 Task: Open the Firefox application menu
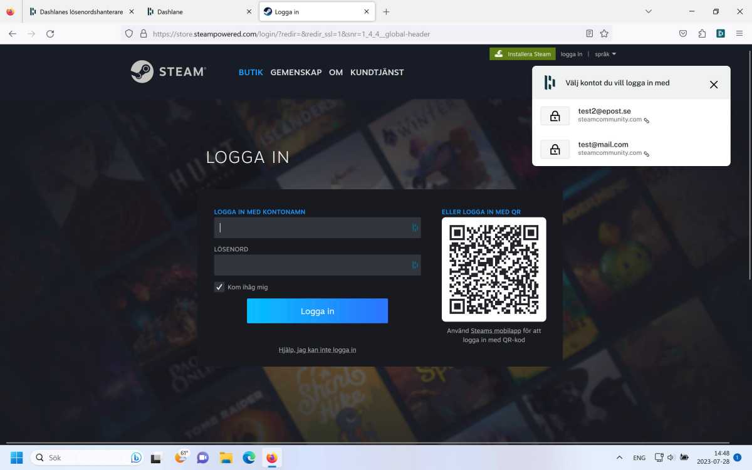[739, 34]
